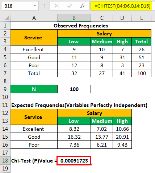Image resolution: width=155 pixels, height=173 pixels.
Task: Select cell D15 with value 20.91
Action: (x=122, y=137)
